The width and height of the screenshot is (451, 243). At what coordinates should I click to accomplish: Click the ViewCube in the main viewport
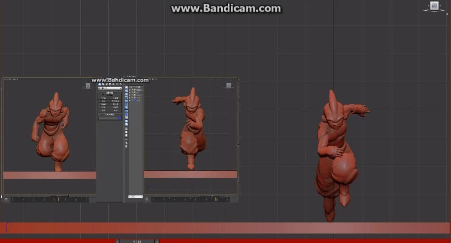coord(434,6)
